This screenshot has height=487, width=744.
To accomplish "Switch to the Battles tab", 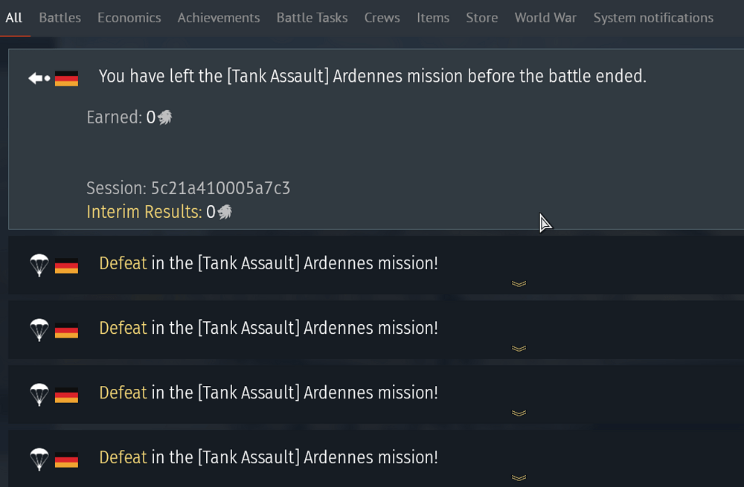I will pyautogui.click(x=60, y=17).
